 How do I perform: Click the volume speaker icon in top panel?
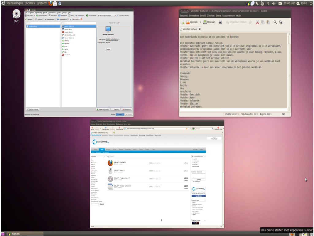(x=274, y=3)
